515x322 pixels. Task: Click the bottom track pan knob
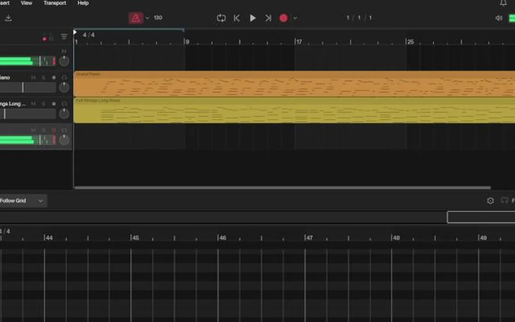(64, 140)
